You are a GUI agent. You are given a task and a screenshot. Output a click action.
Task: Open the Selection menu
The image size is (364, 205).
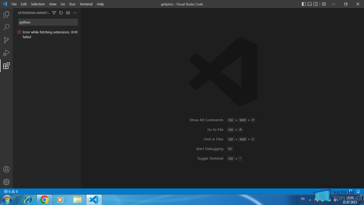click(38, 4)
